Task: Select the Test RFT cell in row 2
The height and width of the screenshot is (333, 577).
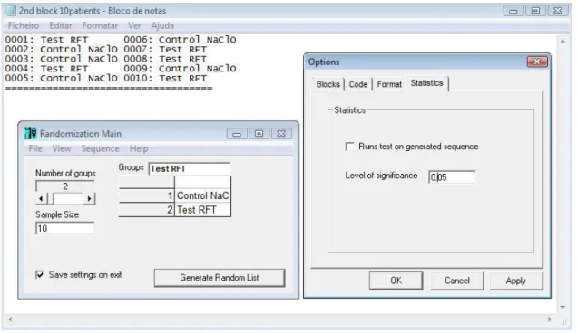Action: [x=202, y=210]
